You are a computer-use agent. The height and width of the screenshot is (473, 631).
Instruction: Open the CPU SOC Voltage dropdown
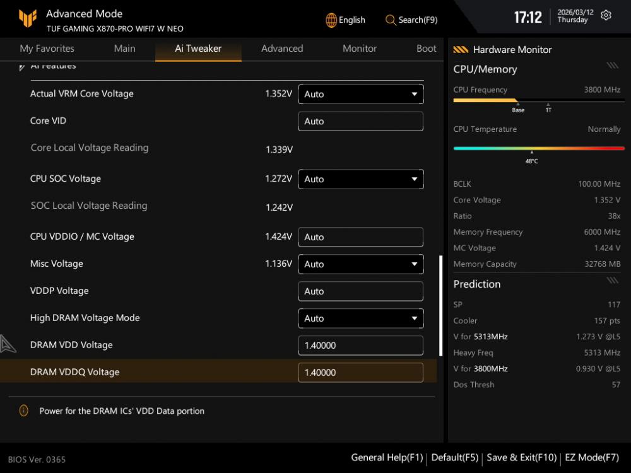point(360,179)
